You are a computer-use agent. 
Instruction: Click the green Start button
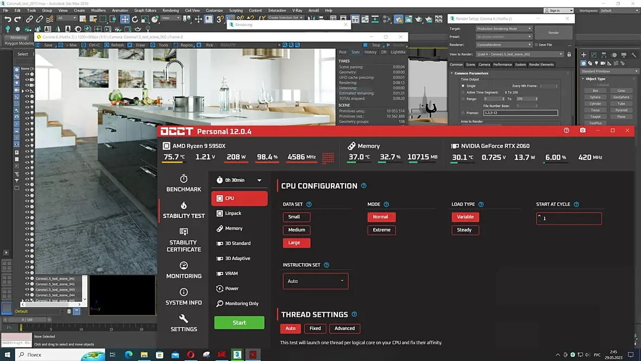239,322
